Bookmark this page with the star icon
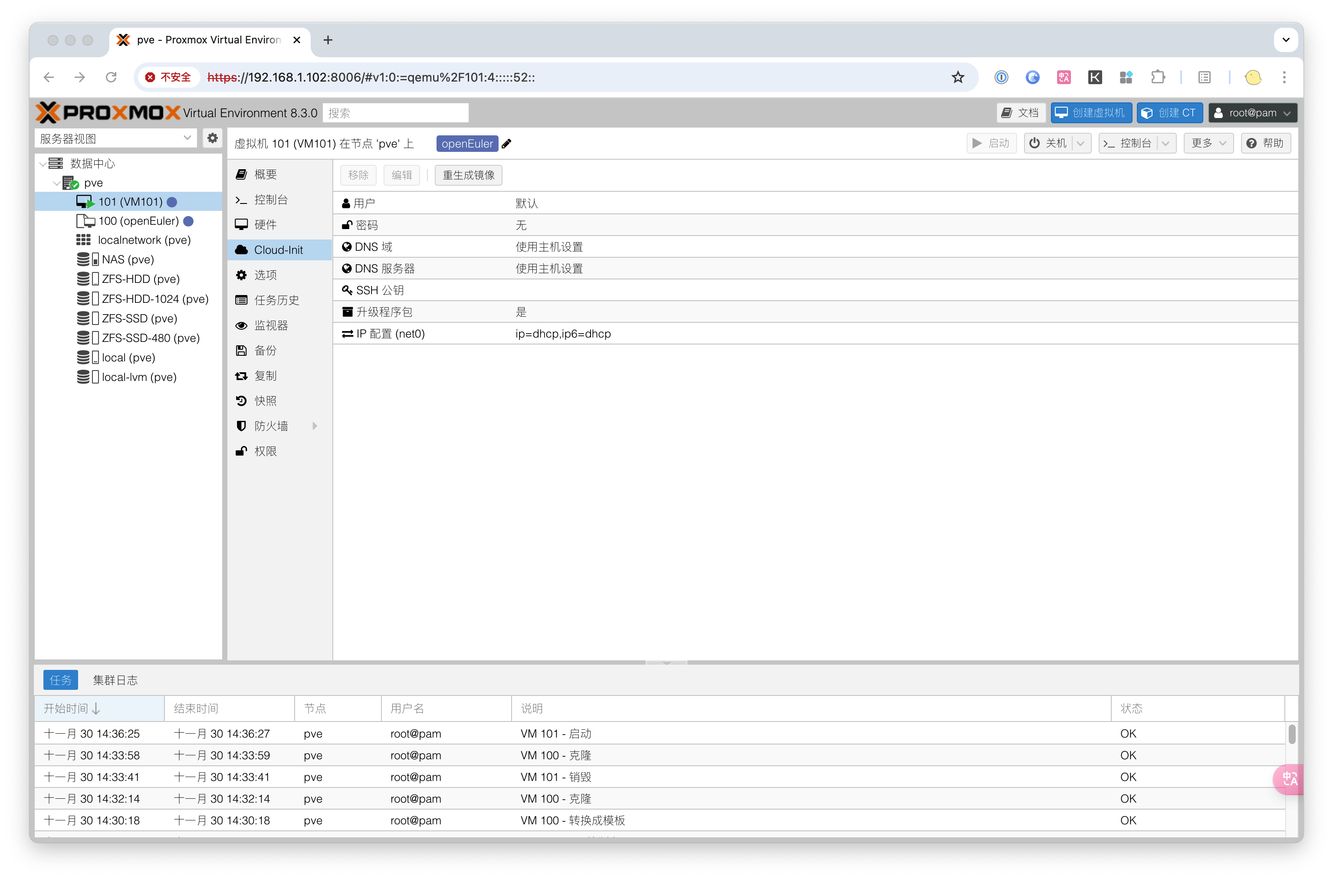The width and height of the screenshot is (1333, 879). click(957, 77)
